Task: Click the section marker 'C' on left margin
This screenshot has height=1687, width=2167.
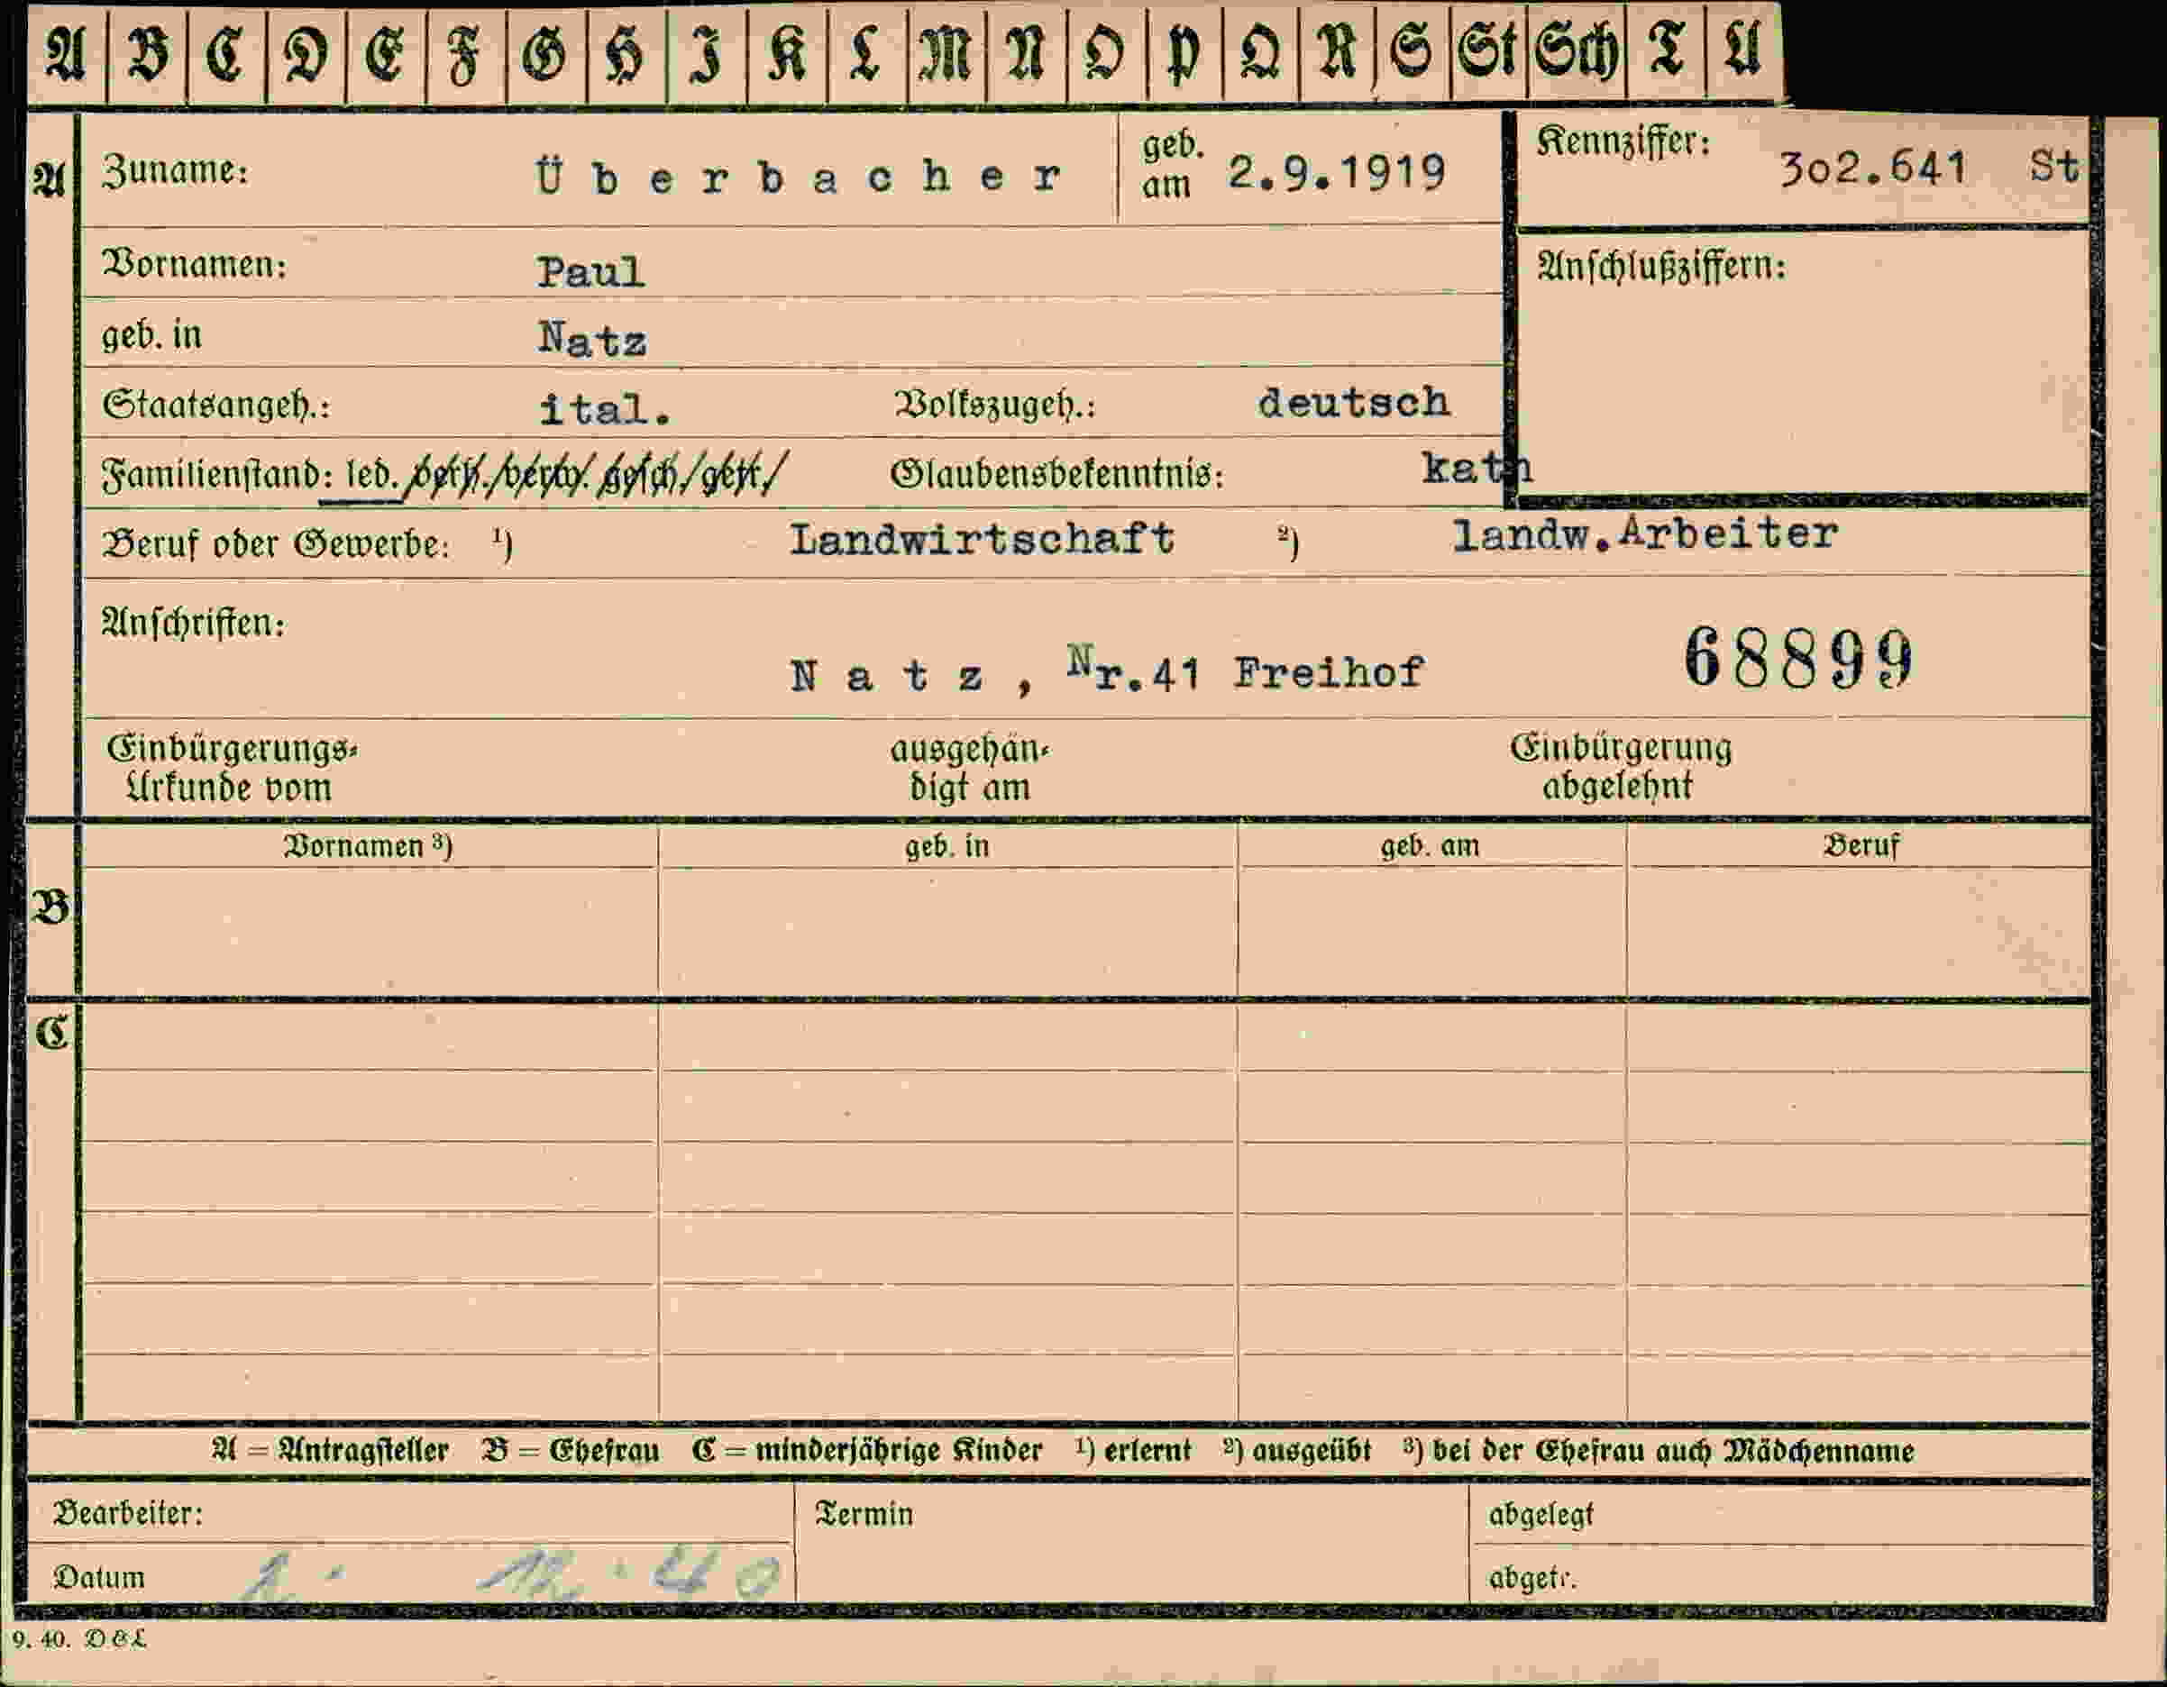Action: (x=51, y=1034)
